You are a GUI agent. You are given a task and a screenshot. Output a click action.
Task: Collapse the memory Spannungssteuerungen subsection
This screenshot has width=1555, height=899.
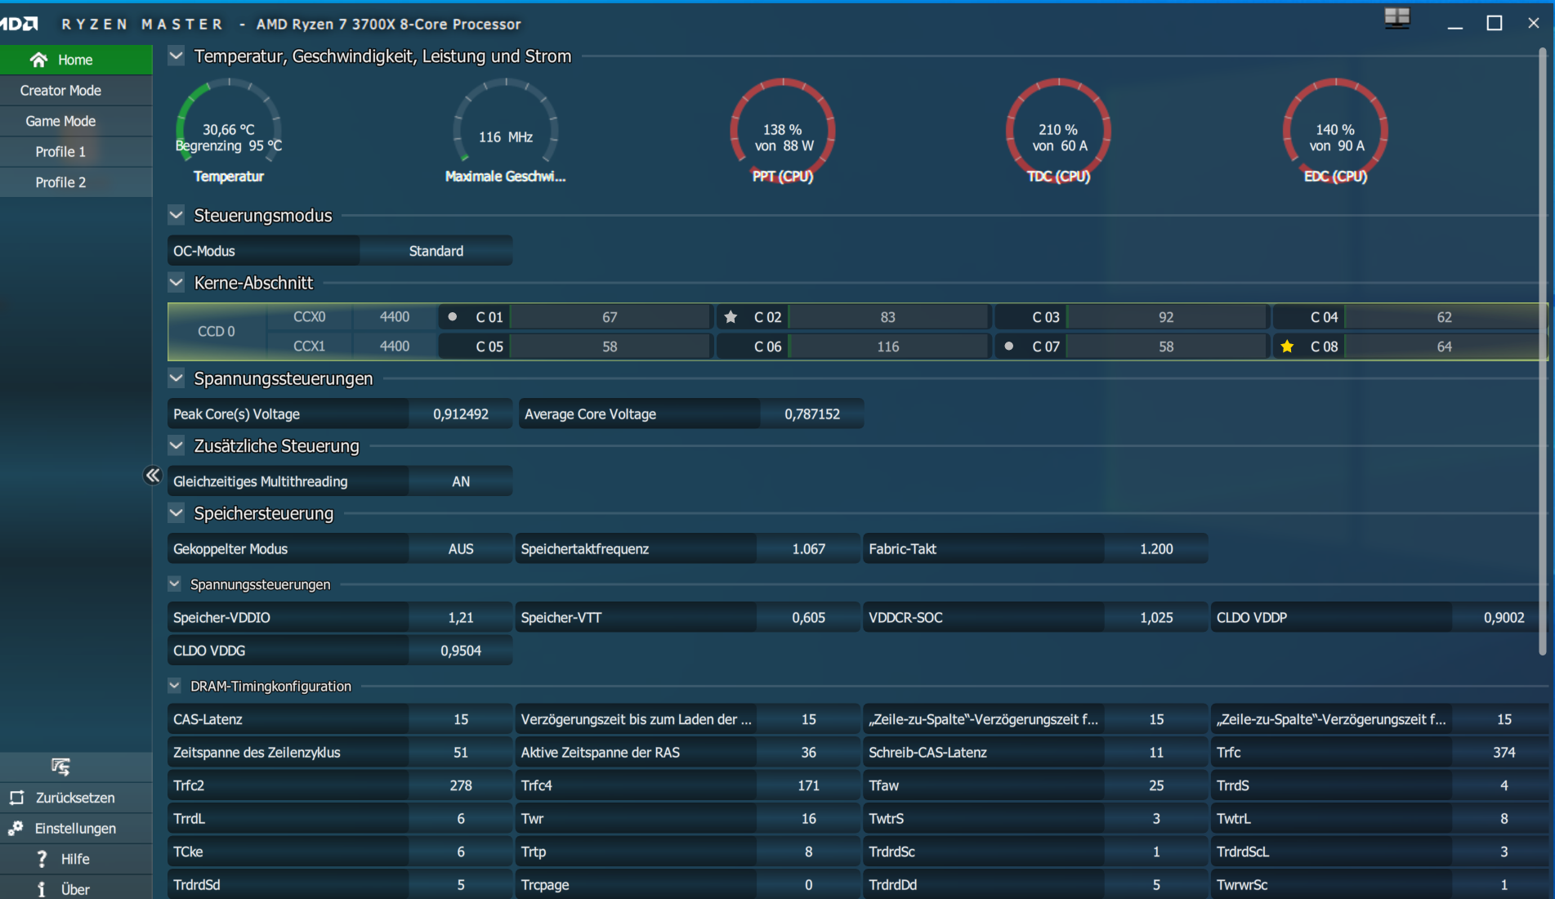click(174, 584)
